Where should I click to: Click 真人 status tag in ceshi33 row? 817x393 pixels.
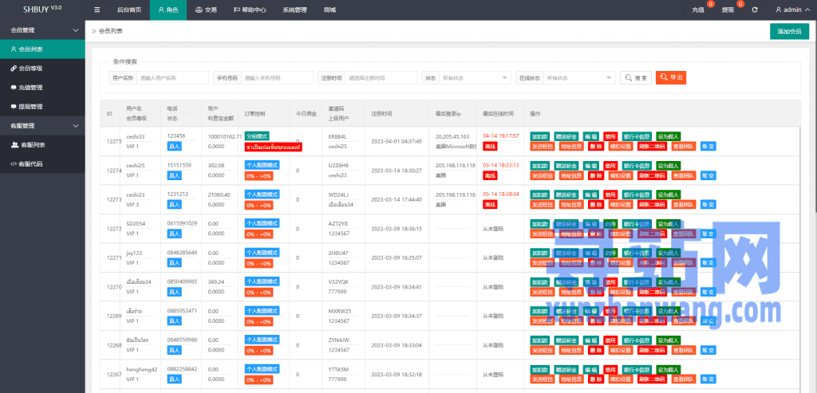tap(174, 147)
